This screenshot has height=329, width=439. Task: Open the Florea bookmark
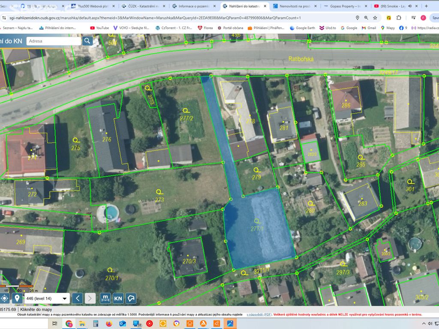pyautogui.click(x=205, y=28)
